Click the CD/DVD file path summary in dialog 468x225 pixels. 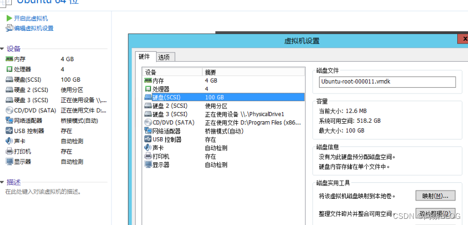tap(253, 123)
